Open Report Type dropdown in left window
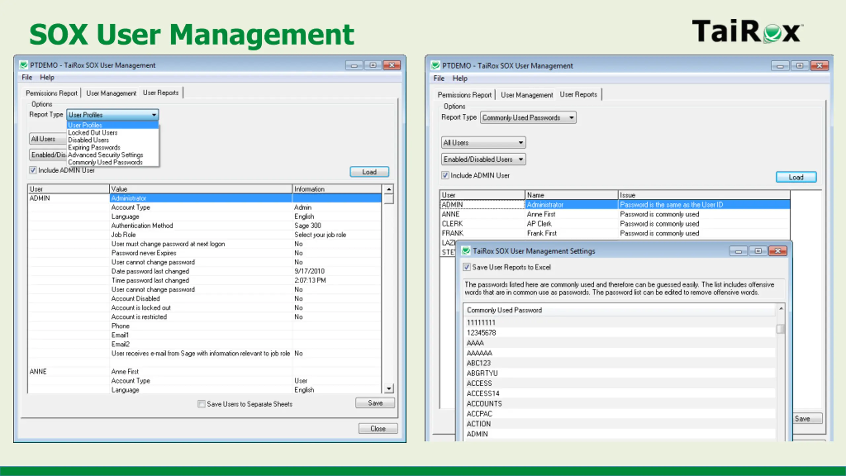This screenshot has width=846, height=476. point(112,115)
